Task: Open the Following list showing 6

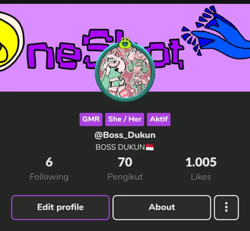Action: click(x=49, y=169)
